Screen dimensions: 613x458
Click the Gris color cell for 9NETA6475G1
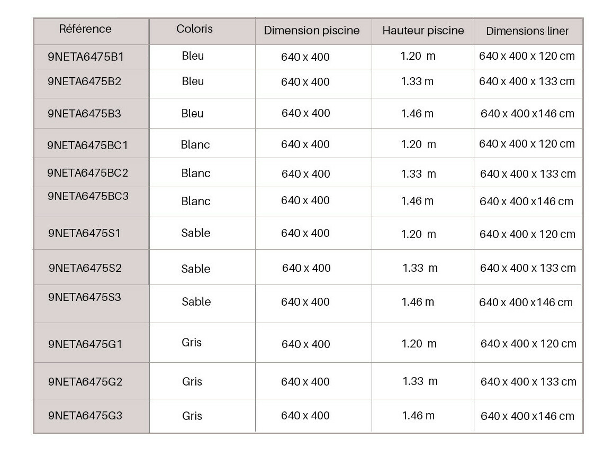192,343
